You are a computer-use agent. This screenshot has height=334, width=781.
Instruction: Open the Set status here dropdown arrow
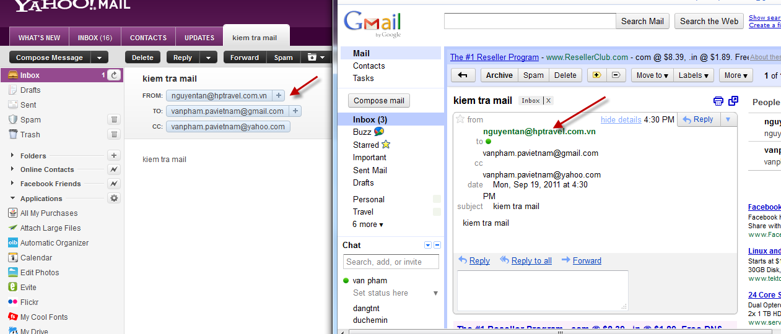click(435, 293)
